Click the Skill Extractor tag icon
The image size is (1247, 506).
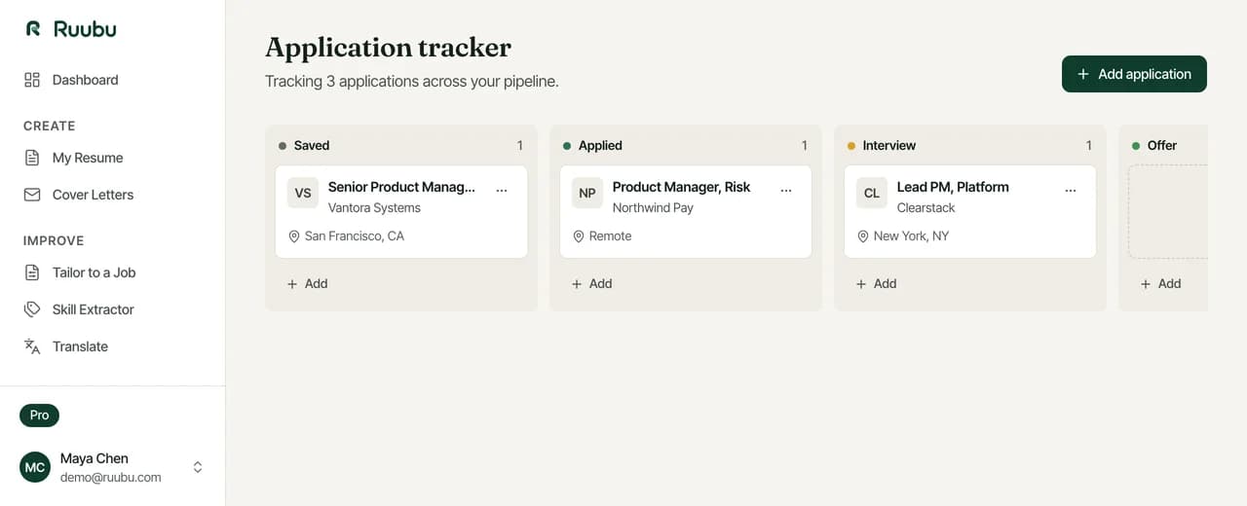32,309
